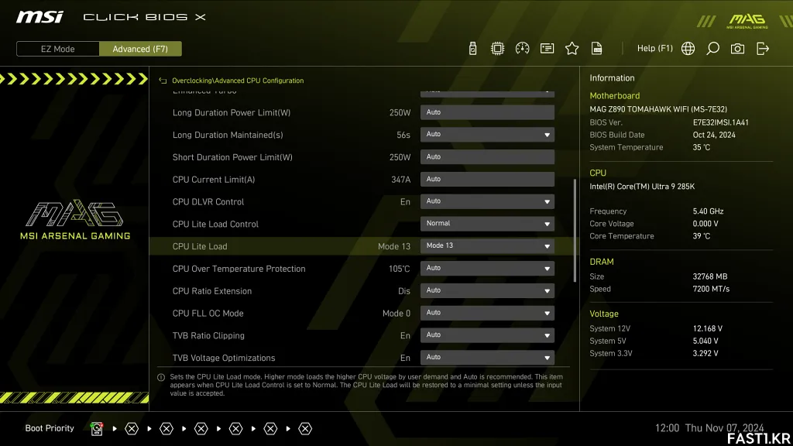Open CPU Lite Load Control Normal dropdown

pyautogui.click(x=487, y=224)
